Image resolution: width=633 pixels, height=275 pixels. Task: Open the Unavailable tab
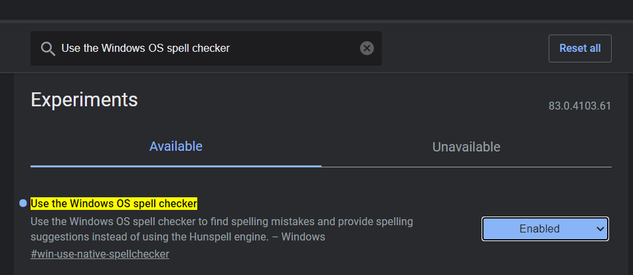[x=466, y=147]
